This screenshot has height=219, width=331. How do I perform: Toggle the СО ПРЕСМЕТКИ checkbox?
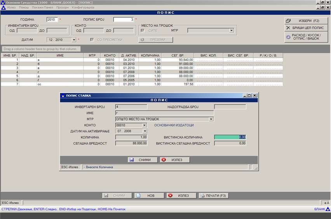(x=92, y=40)
